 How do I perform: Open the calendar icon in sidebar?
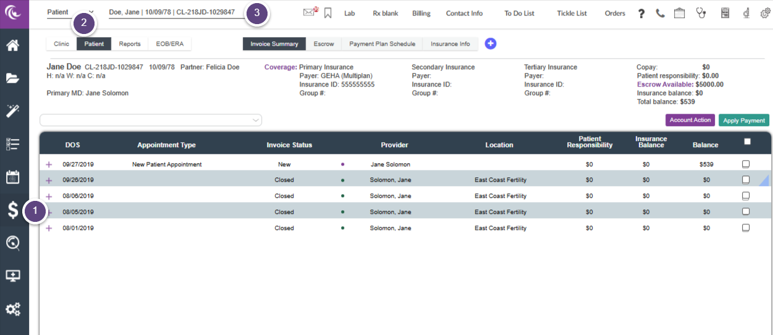pos(13,177)
